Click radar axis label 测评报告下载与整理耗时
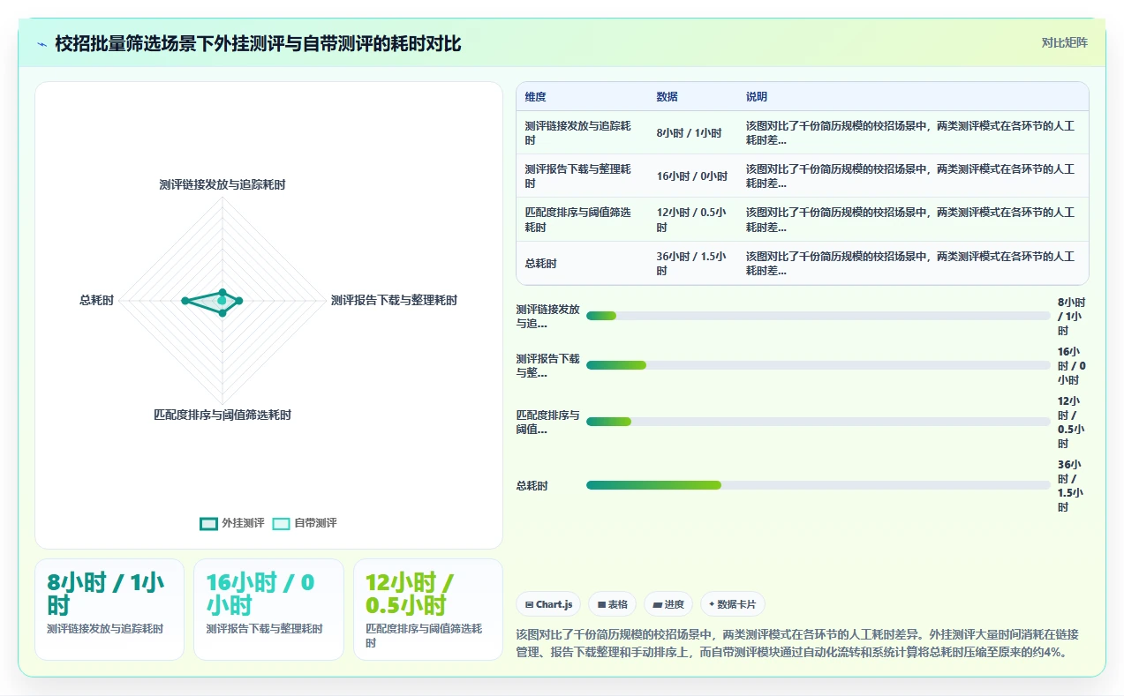Screen dimensions: 1124x696 coord(394,300)
